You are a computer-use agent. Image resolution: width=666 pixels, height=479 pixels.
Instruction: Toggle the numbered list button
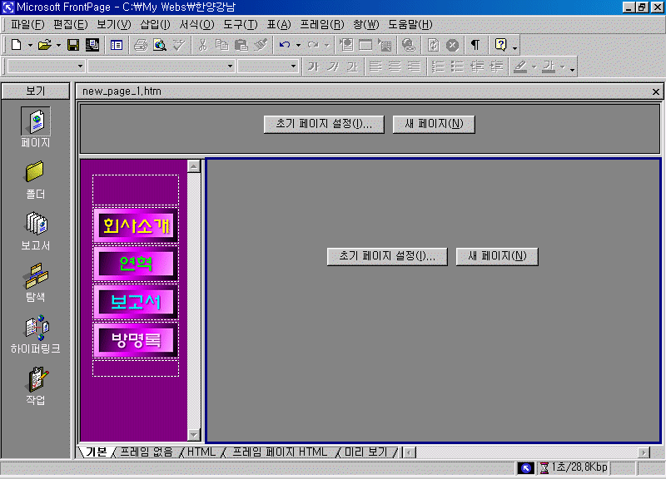tap(438, 67)
